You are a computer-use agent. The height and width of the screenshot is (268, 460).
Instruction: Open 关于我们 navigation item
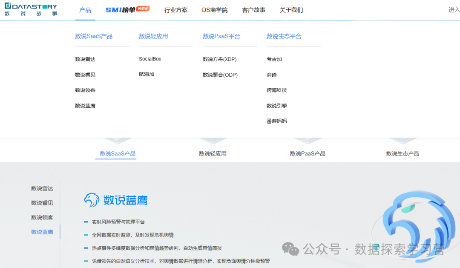291,10
